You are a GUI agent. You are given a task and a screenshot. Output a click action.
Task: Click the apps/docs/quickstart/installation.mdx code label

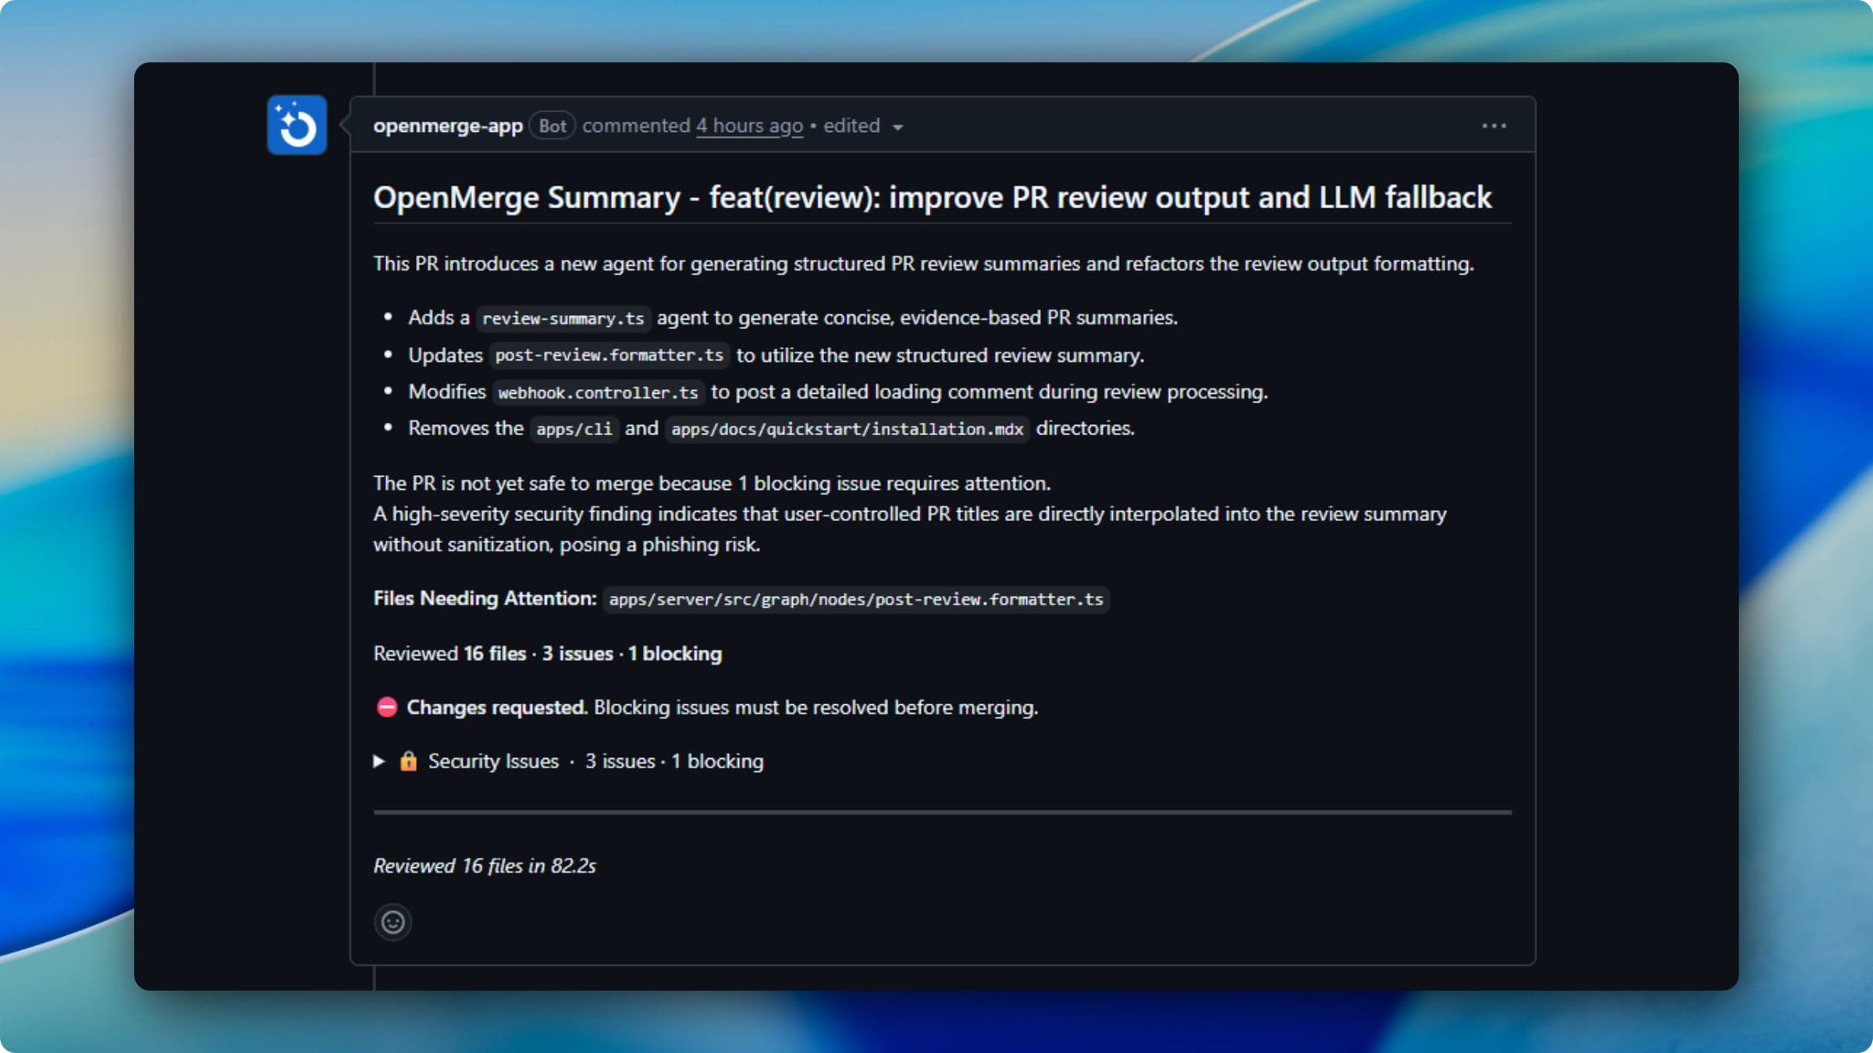tap(847, 429)
